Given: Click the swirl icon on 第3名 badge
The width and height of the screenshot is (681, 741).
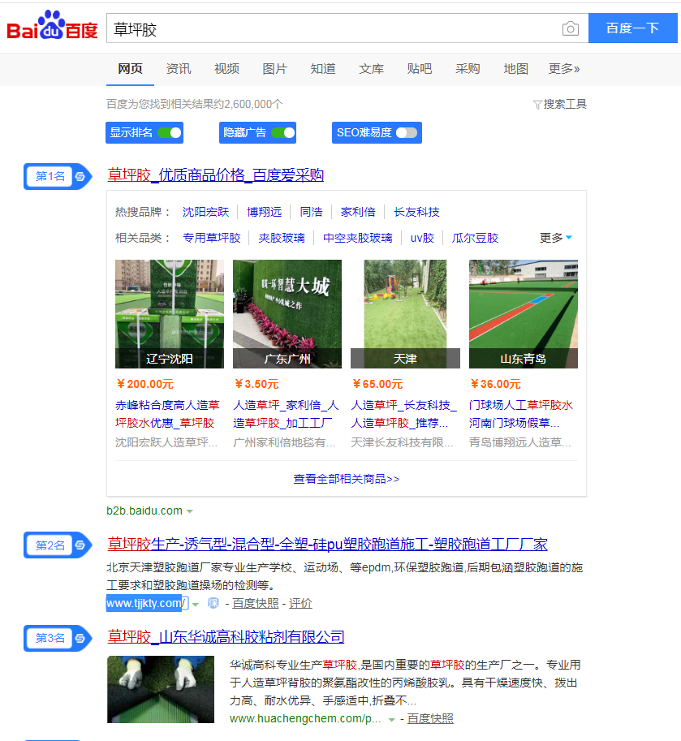Looking at the screenshot, I should point(80,638).
